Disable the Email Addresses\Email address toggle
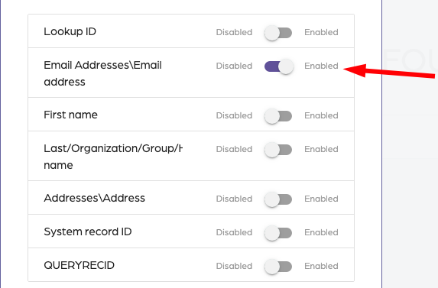438x288 pixels. tap(278, 66)
